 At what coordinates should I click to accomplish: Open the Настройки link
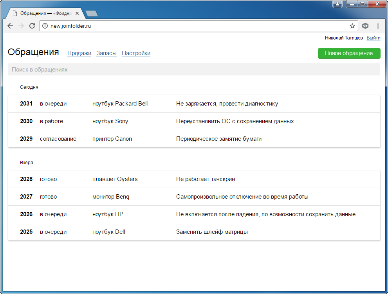coord(136,53)
